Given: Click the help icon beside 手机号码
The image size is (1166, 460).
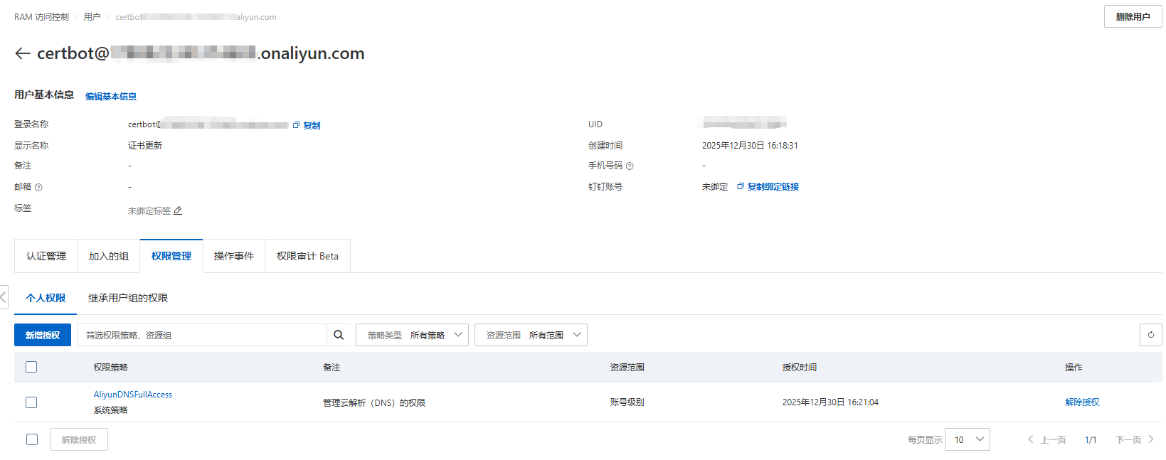Looking at the screenshot, I should tap(630, 166).
